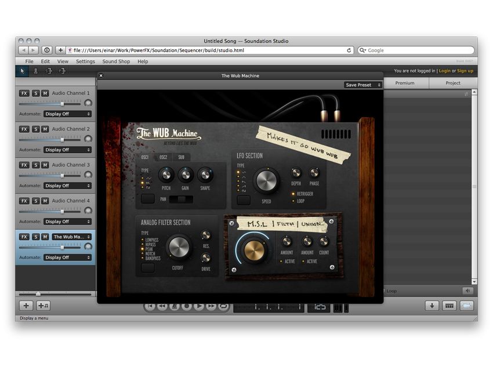
Task: Open FX for Audio Channel 1
Action: tap(24, 93)
